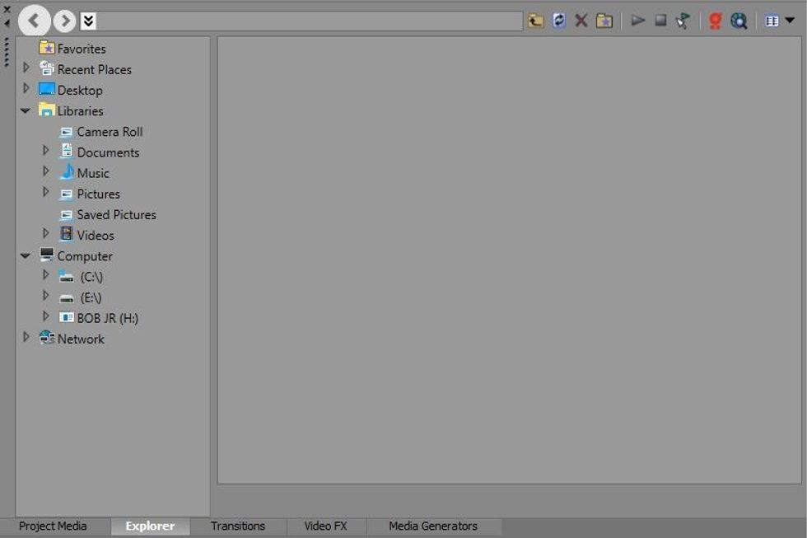Toggle Auto Preview on
Image resolution: width=807 pixels, height=538 pixels.
pyautogui.click(x=683, y=20)
